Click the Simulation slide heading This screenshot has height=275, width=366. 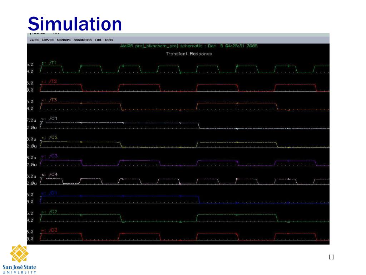tap(75, 24)
